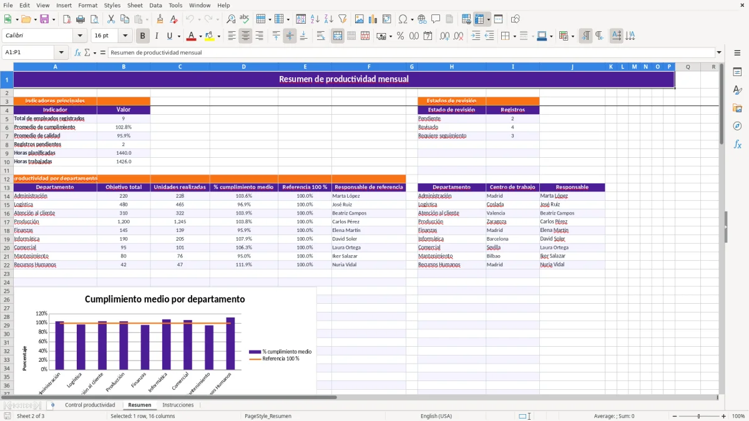The image size is (749, 421).
Task: Toggle Center Vertically alignment
Action: point(290,36)
